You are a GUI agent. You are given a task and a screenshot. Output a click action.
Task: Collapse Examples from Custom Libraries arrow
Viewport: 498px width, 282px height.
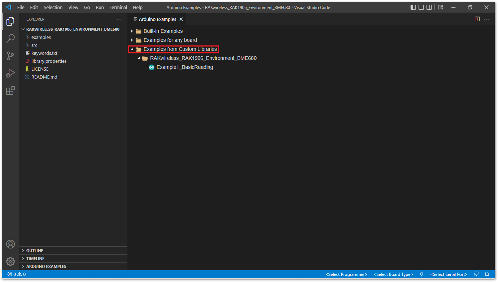pyautogui.click(x=132, y=49)
